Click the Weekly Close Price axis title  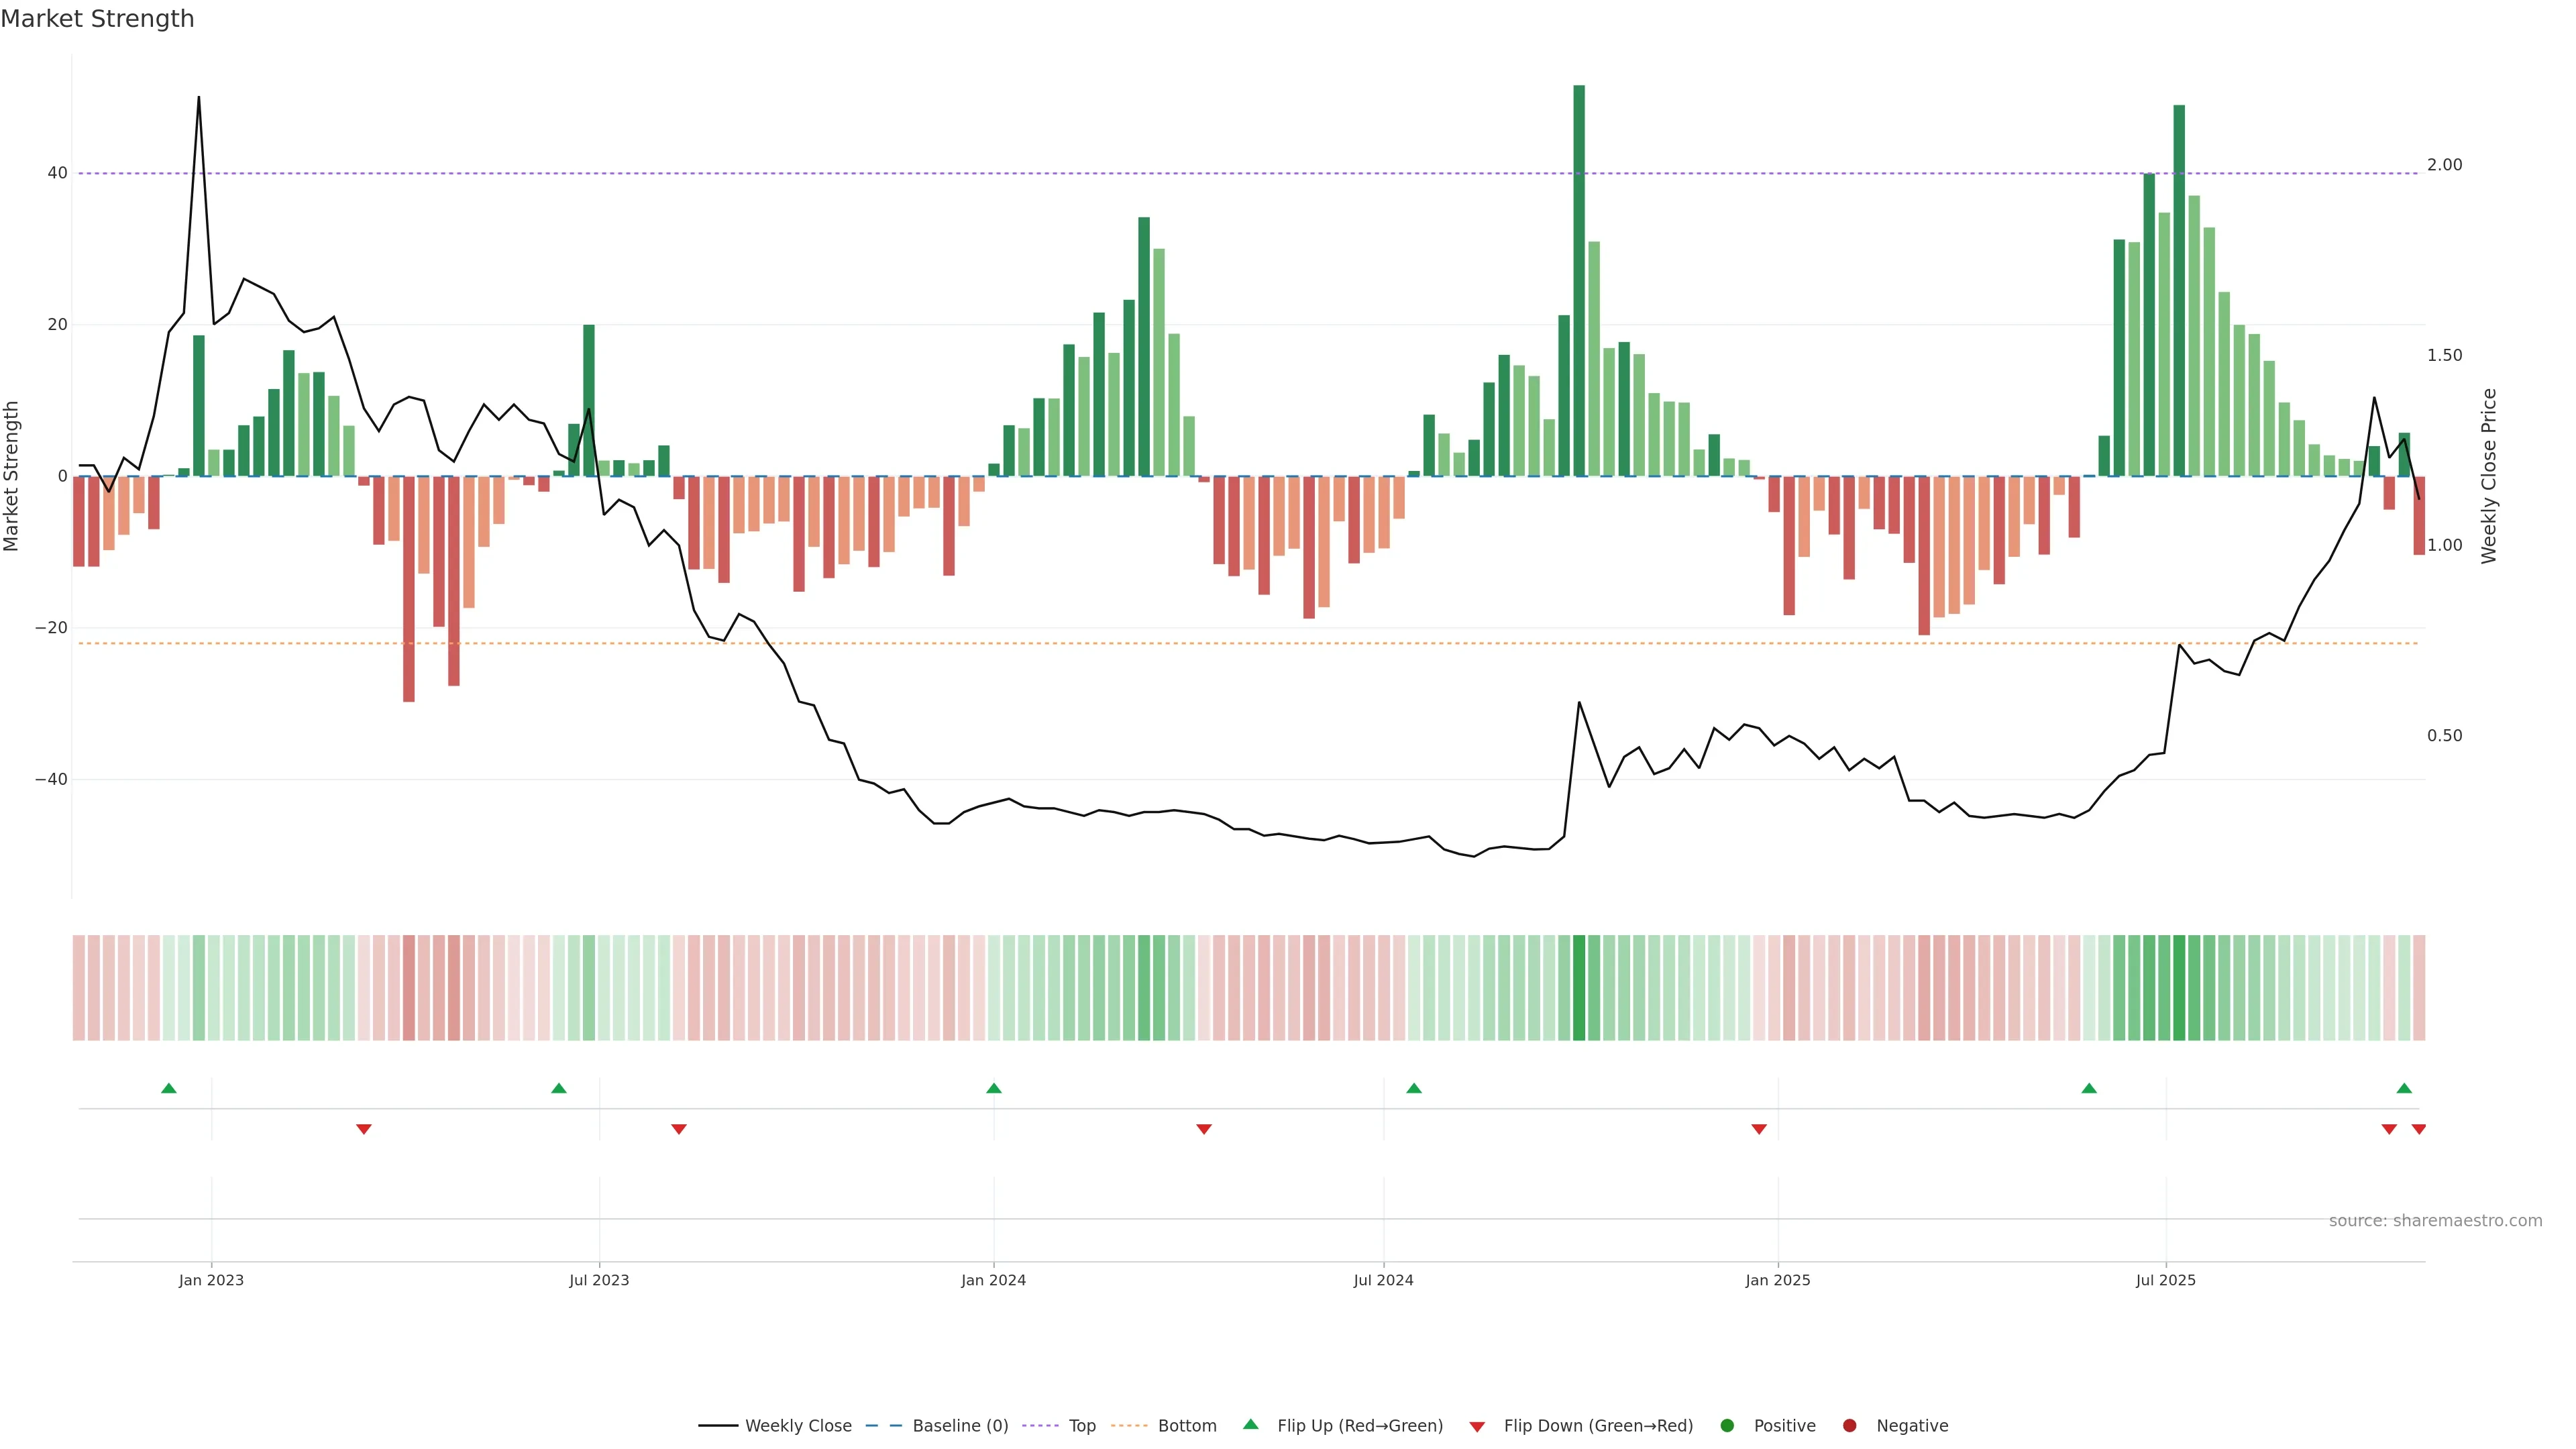click(2489, 476)
